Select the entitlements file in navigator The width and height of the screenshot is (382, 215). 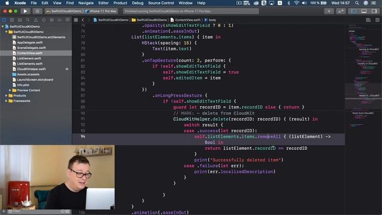(41, 37)
